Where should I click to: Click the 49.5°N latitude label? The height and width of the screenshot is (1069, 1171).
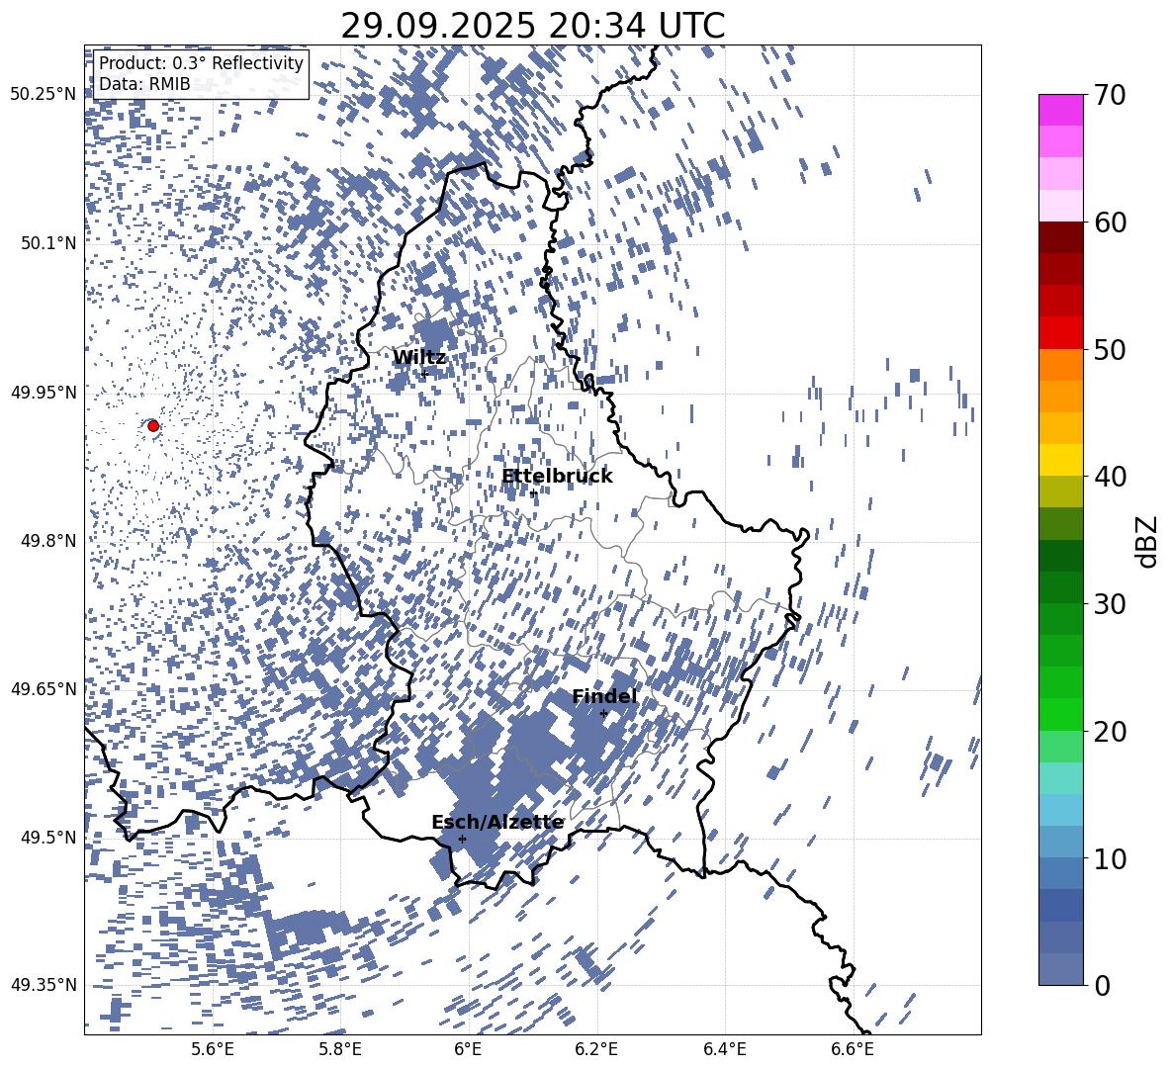click(49, 837)
